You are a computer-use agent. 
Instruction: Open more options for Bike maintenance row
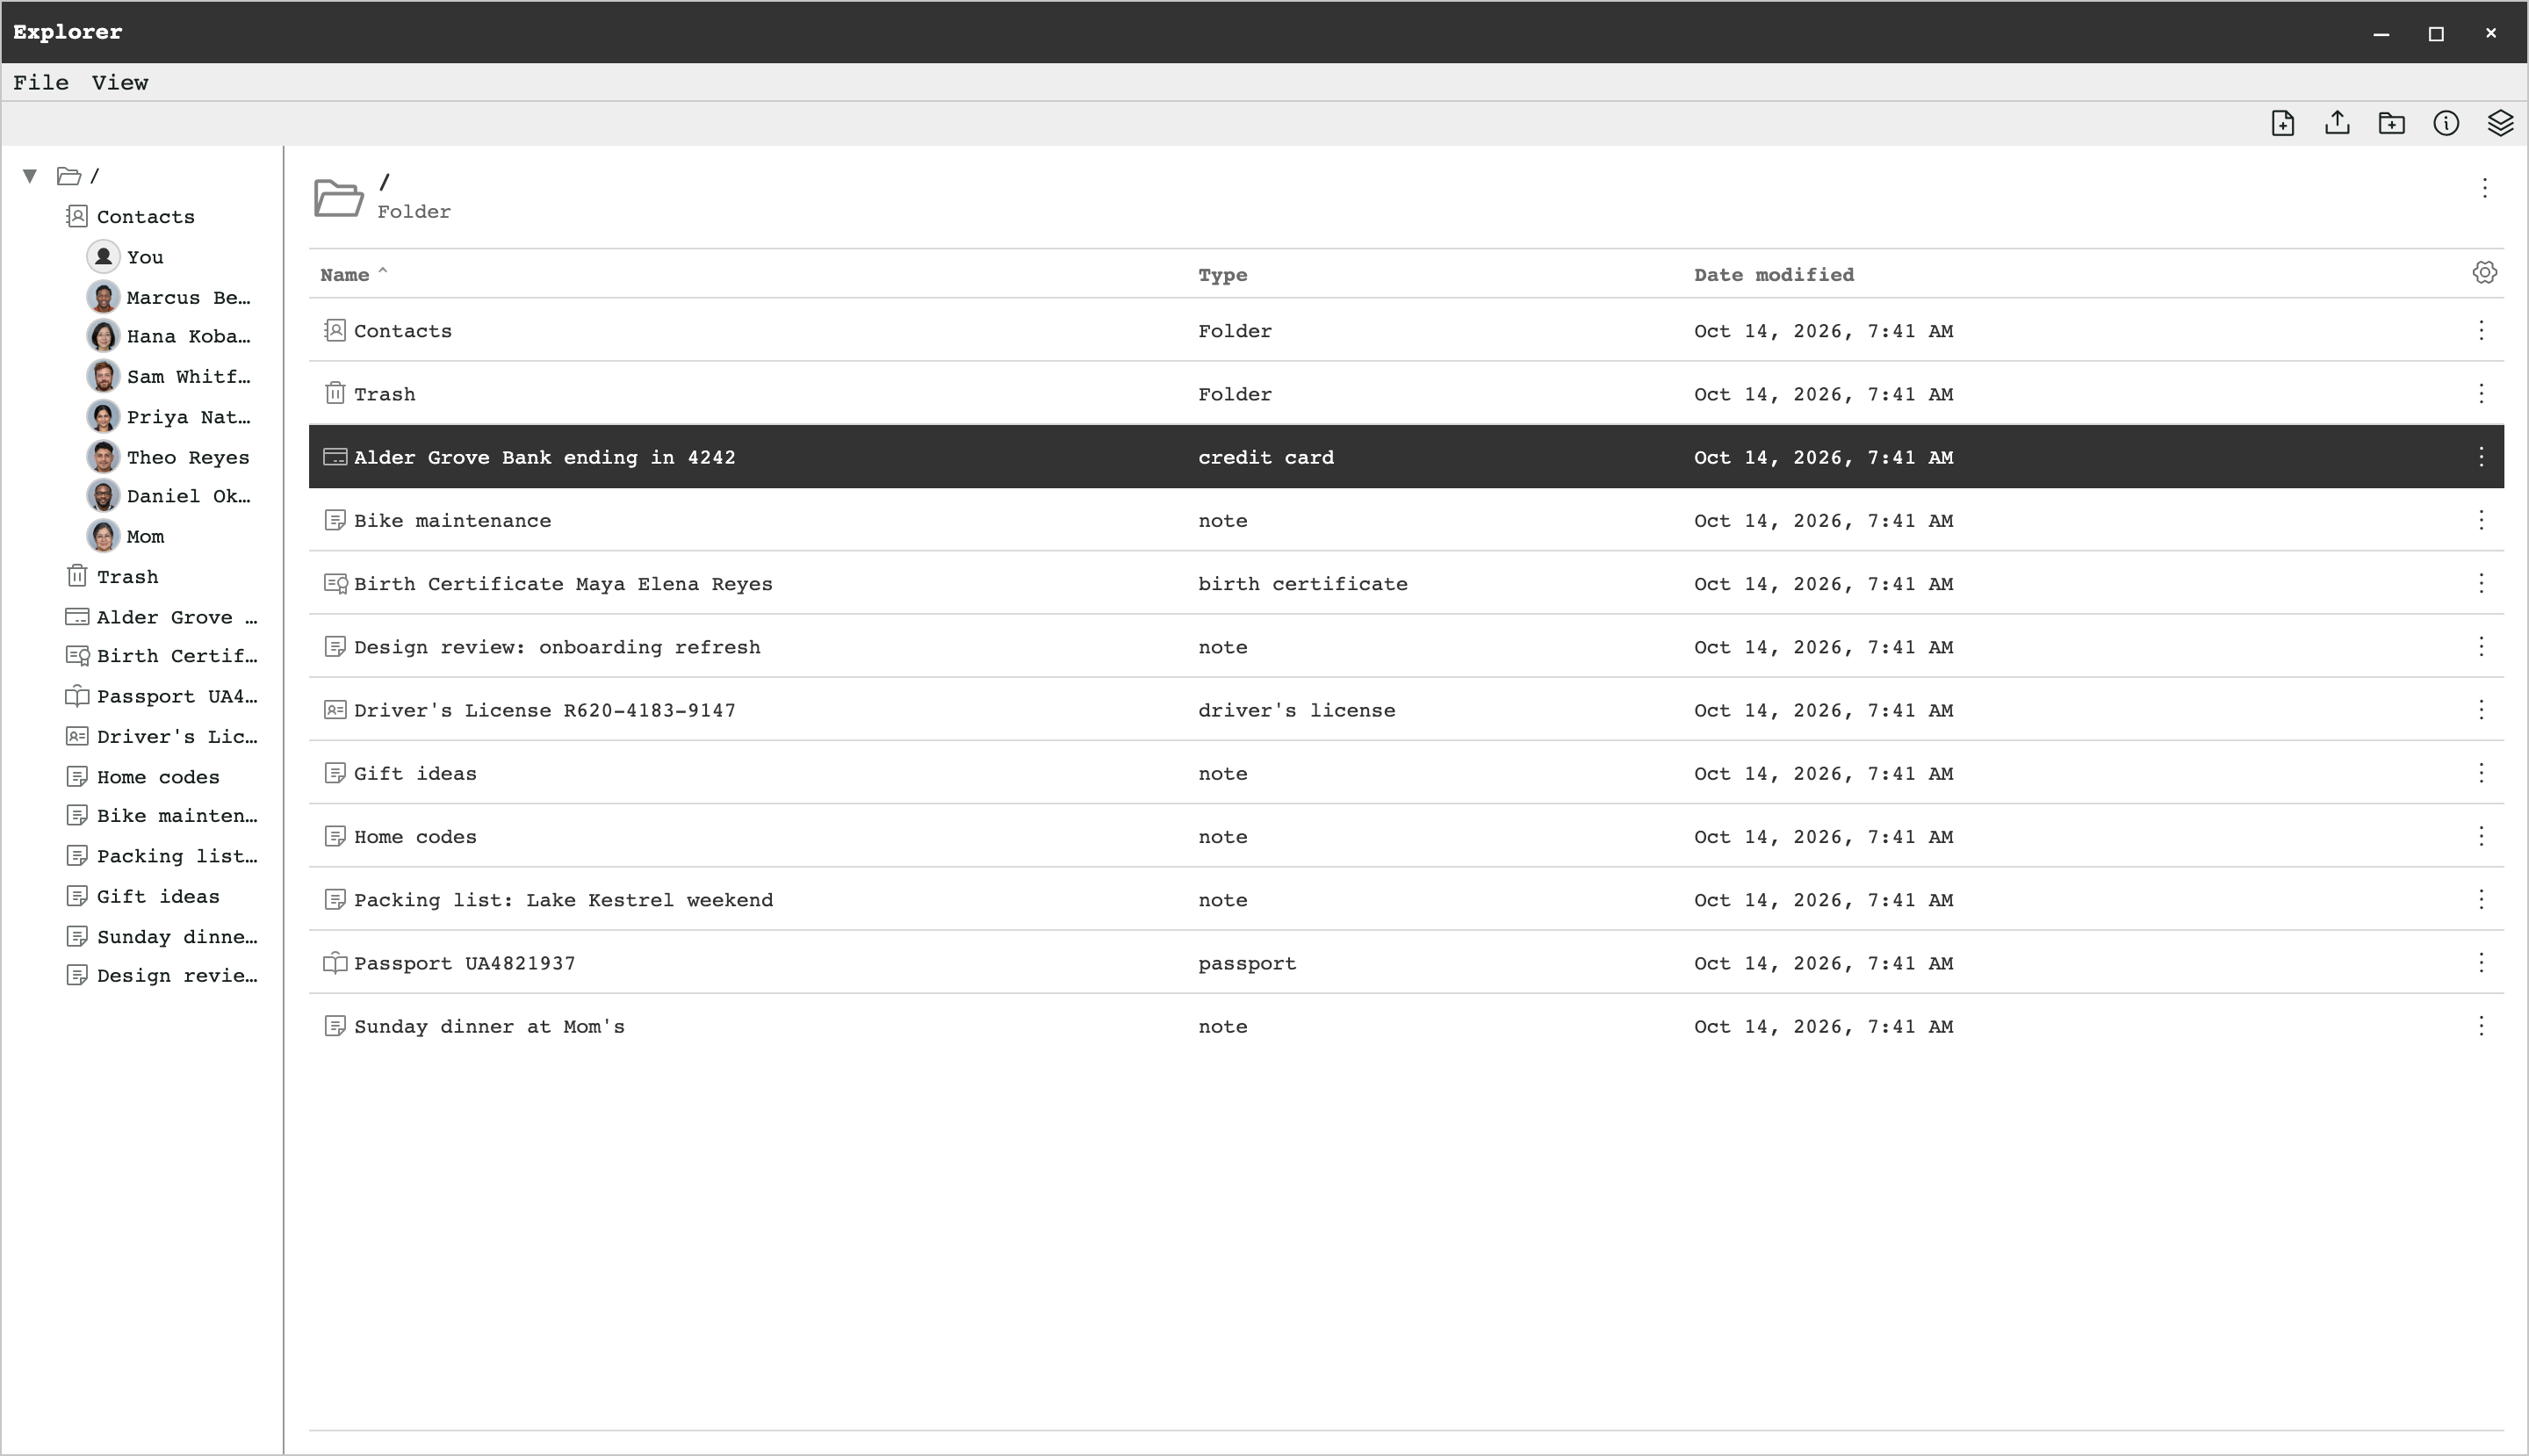(2481, 520)
